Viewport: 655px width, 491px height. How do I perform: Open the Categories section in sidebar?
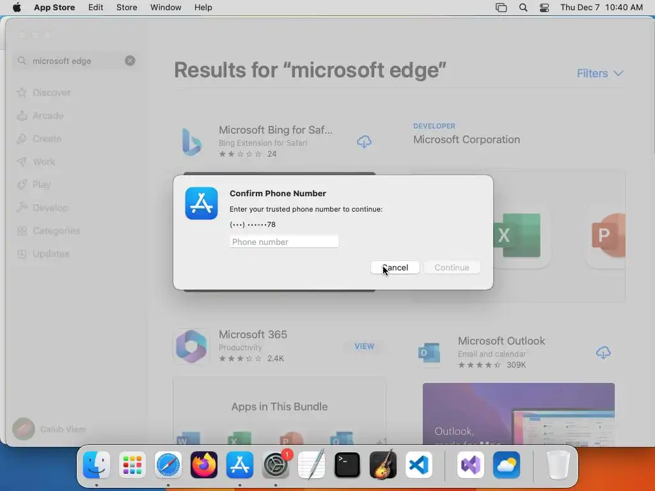[x=49, y=230]
